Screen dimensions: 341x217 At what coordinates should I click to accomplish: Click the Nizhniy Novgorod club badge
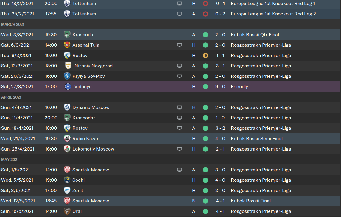tap(68, 66)
